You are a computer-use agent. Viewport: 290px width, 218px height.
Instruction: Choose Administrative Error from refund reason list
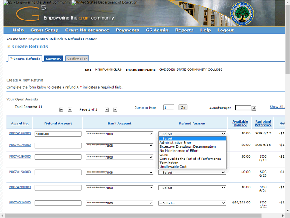(x=175, y=143)
